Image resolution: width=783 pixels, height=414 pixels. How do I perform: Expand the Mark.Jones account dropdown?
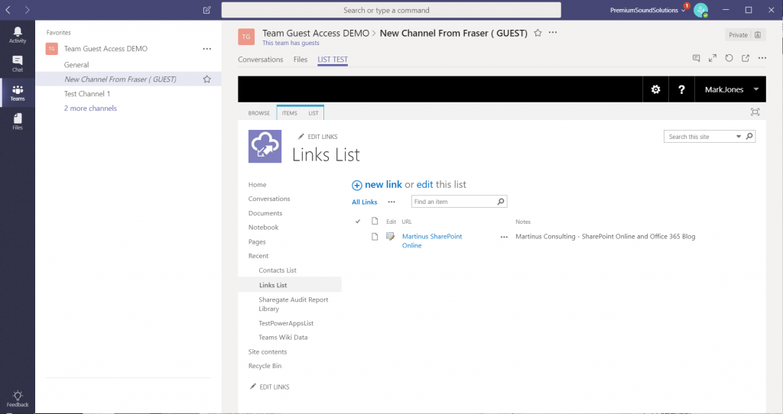click(x=756, y=89)
